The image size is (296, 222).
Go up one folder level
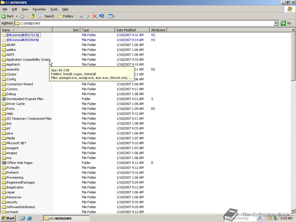pyautogui.click(x=33, y=16)
